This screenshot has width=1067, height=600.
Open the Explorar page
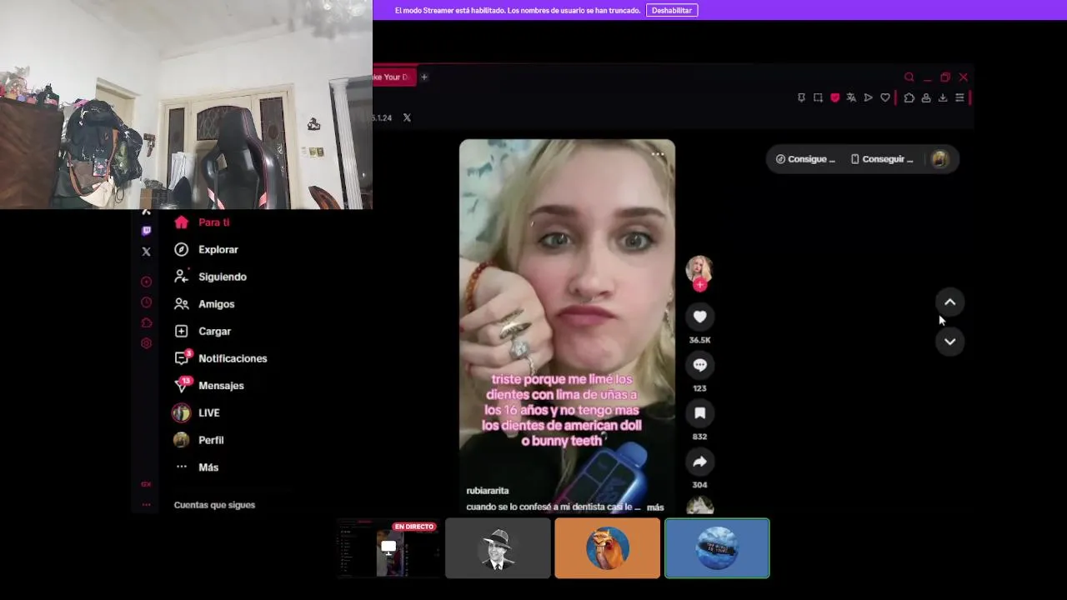(206, 249)
